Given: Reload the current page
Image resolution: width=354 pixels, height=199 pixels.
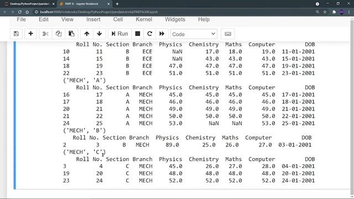Looking at the screenshot, I should coord(20,12).
